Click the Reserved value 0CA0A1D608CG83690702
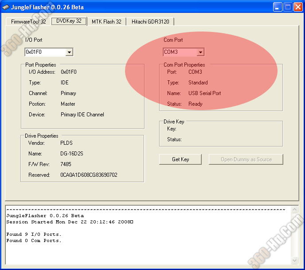 (89, 175)
